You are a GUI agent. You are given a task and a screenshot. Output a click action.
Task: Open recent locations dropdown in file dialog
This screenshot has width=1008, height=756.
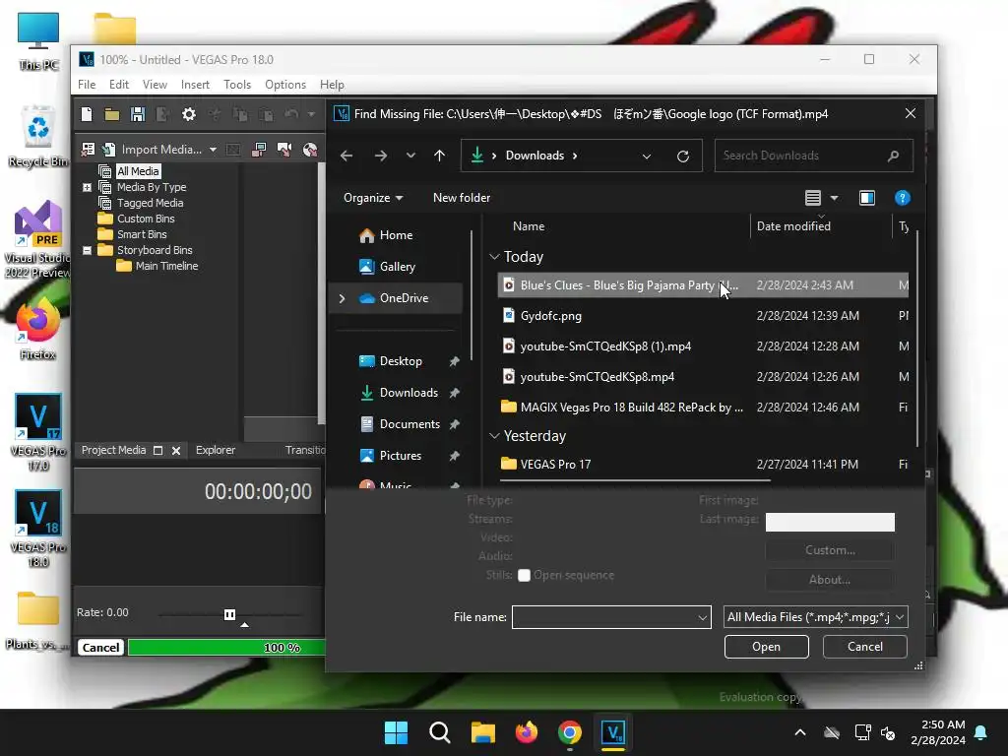point(410,156)
